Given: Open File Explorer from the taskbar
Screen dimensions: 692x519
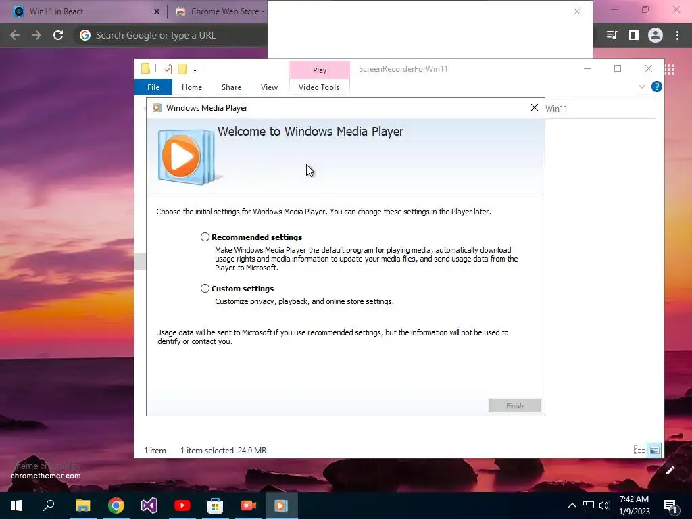Looking at the screenshot, I should point(82,505).
